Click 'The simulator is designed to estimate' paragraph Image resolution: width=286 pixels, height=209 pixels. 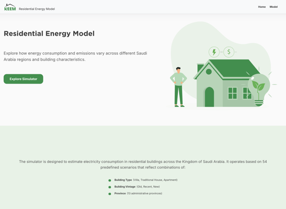click(143, 164)
